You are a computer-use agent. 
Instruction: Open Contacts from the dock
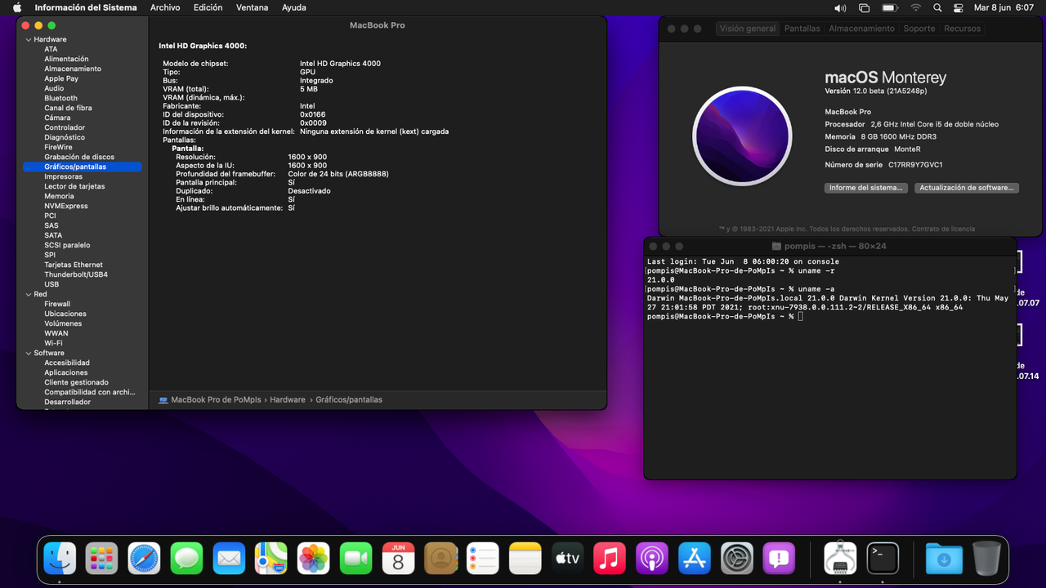coord(440,559)
